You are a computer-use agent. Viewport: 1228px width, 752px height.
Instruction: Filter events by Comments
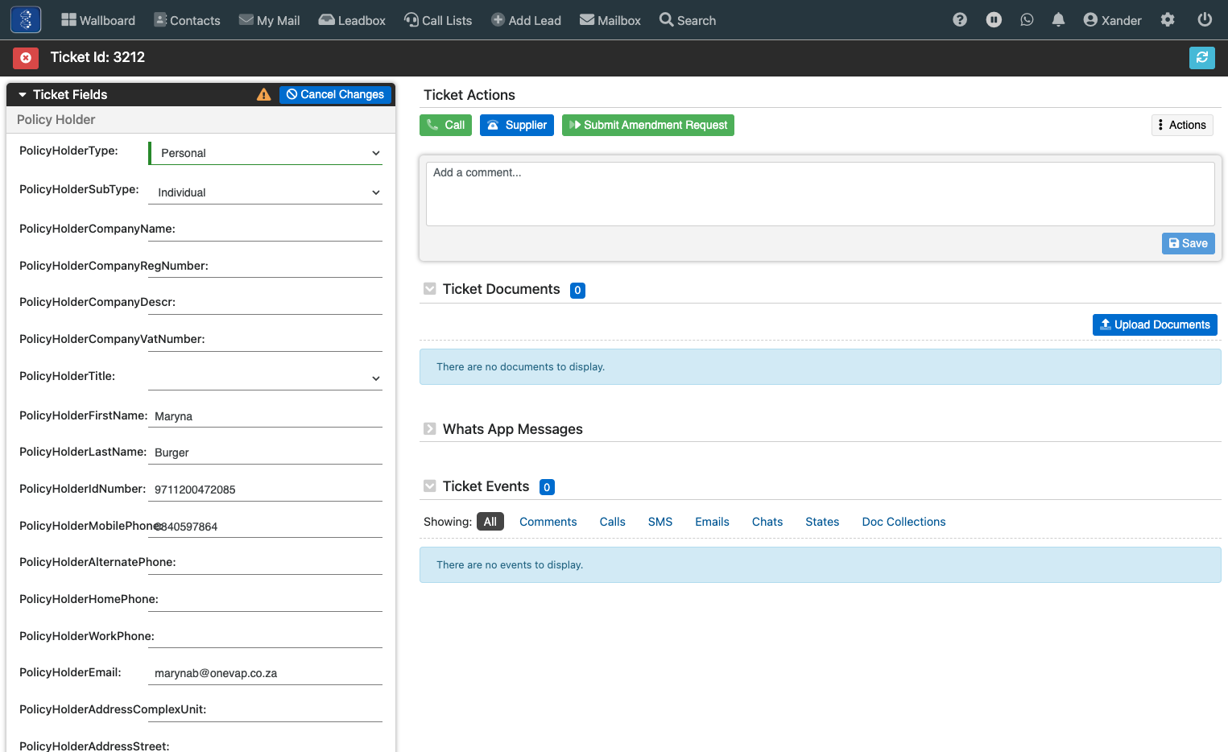point(548,522)
